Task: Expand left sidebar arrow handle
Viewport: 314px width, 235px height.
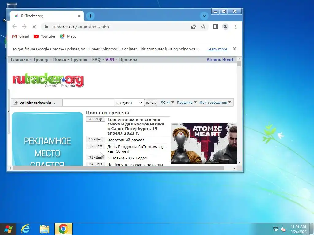Action: 9,111
